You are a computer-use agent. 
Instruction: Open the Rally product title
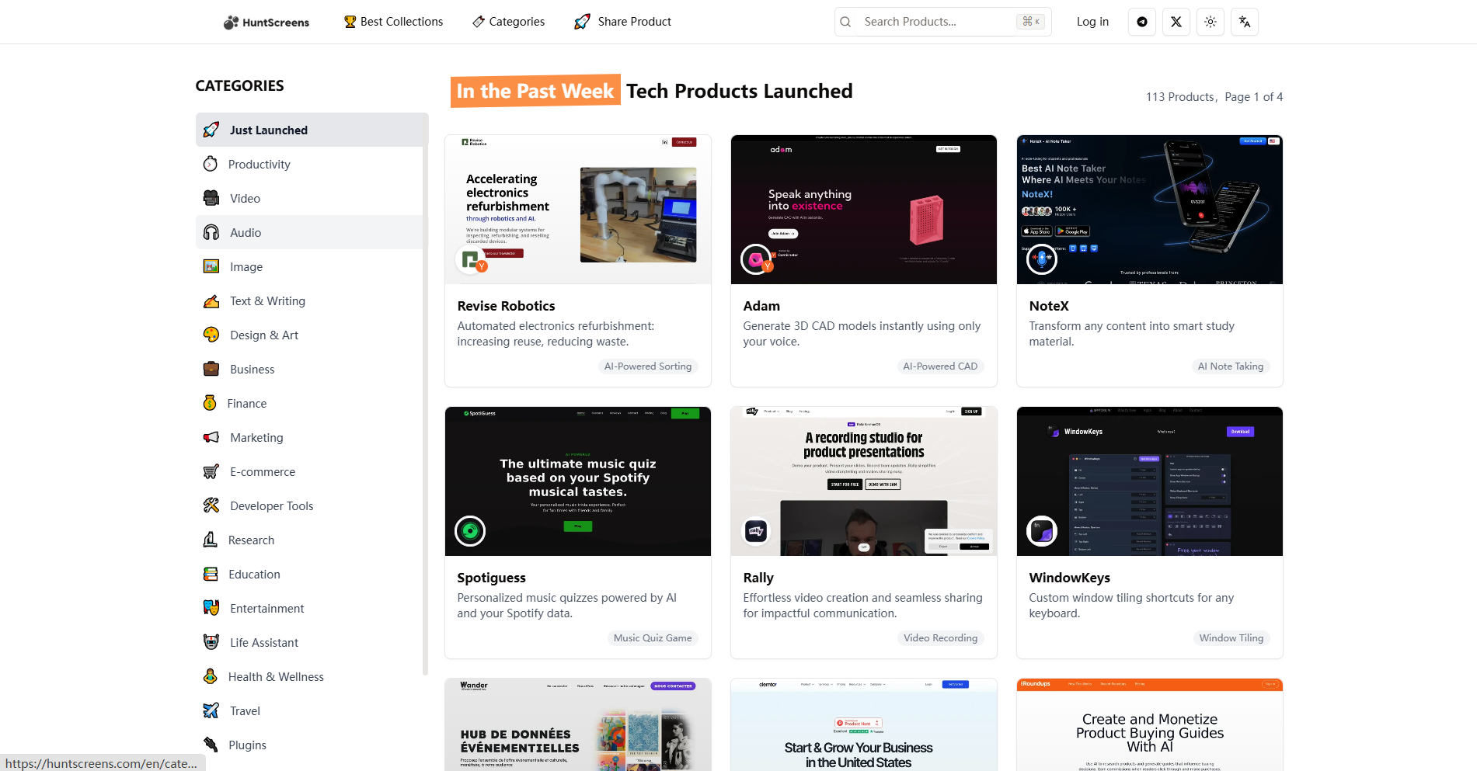tap(758, 578)
